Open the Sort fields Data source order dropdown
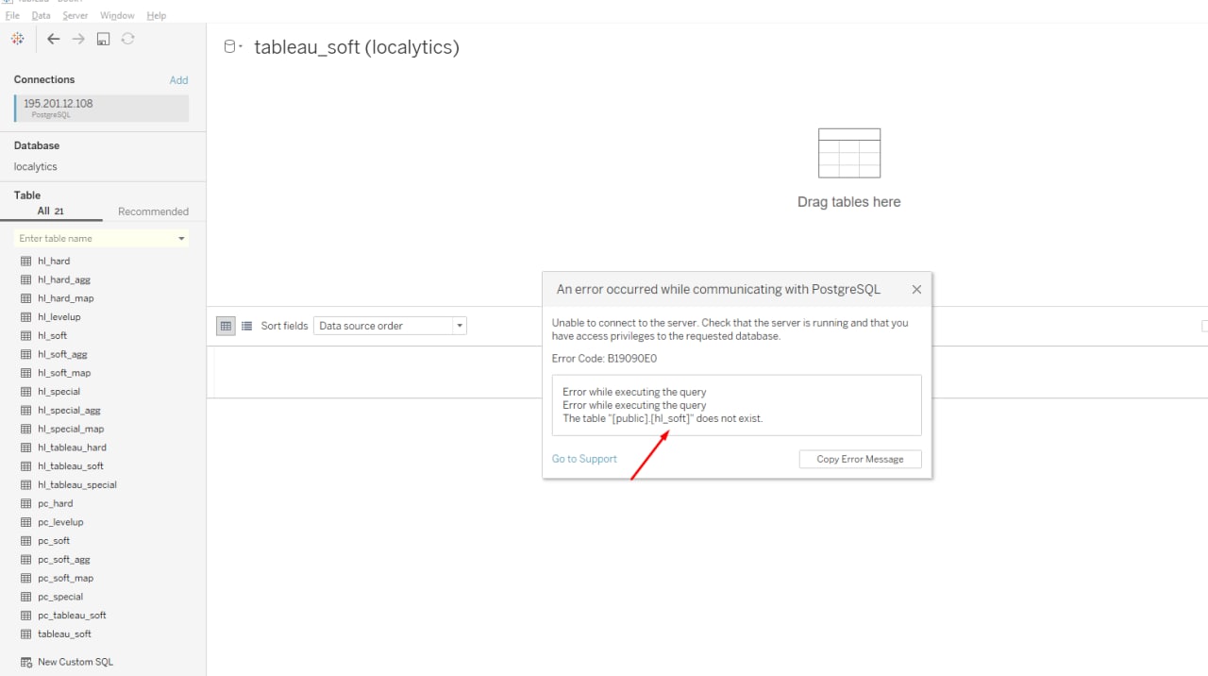Viewport: 1208px width, 676px height. pos(390,326)
